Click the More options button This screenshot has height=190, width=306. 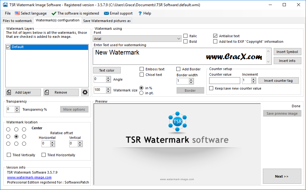(x=74, y=109)
